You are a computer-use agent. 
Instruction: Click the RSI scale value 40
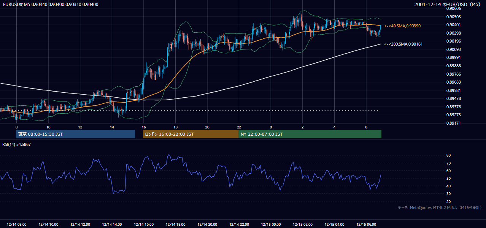pyautogui.click(x=448, y=186)
